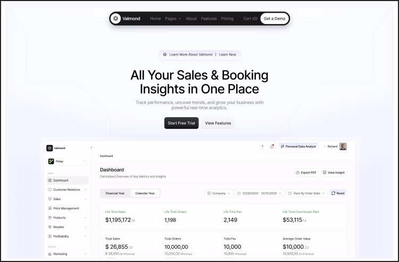The width and height of the screenshot is (399, 262).
Task: Expand the Products section chevron
Action: (86, 218)
